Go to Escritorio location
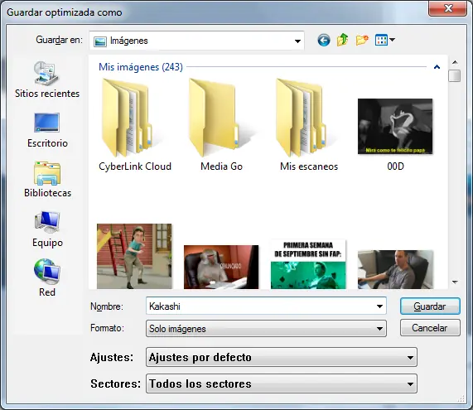The width and height of the screenshot is (473, 410). pyautogui.click(x=47, y=130)
